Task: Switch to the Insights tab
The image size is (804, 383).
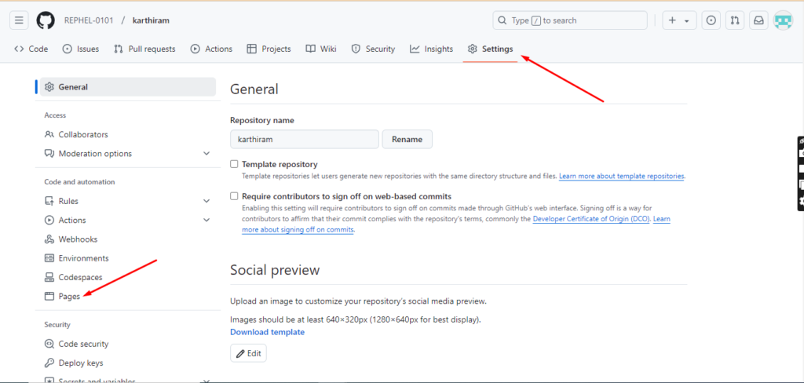Action: coord(431,49)
